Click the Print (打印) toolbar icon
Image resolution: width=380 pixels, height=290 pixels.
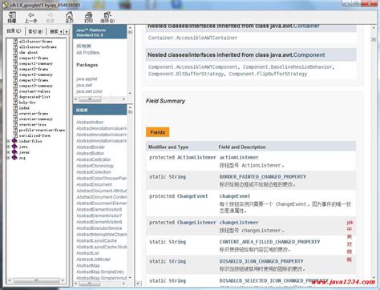click(x=88, y=15)
